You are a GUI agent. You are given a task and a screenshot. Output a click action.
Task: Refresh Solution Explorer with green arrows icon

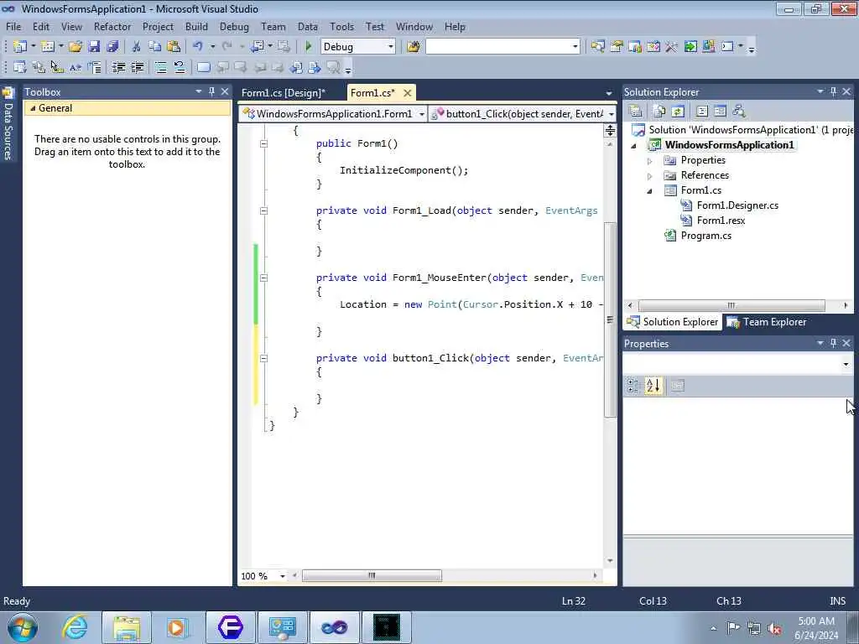click(x=678, y=112)
